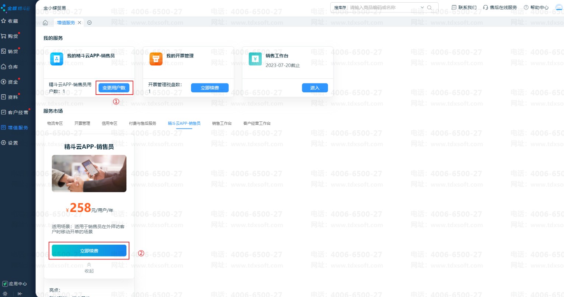
Task: Click the search magnifier icon
Action: click(x=429, y=8)
